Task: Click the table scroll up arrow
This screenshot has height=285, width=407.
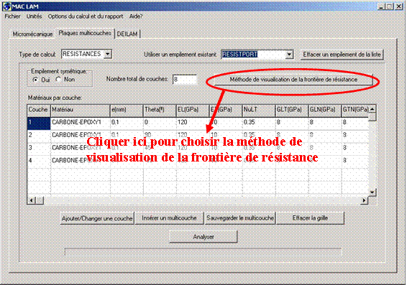Action: [372, 109]
